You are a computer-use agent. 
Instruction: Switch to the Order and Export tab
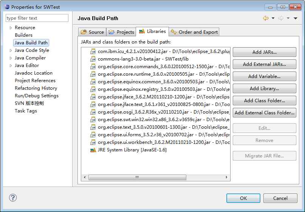pyautogui.click(x=194, y=32)
